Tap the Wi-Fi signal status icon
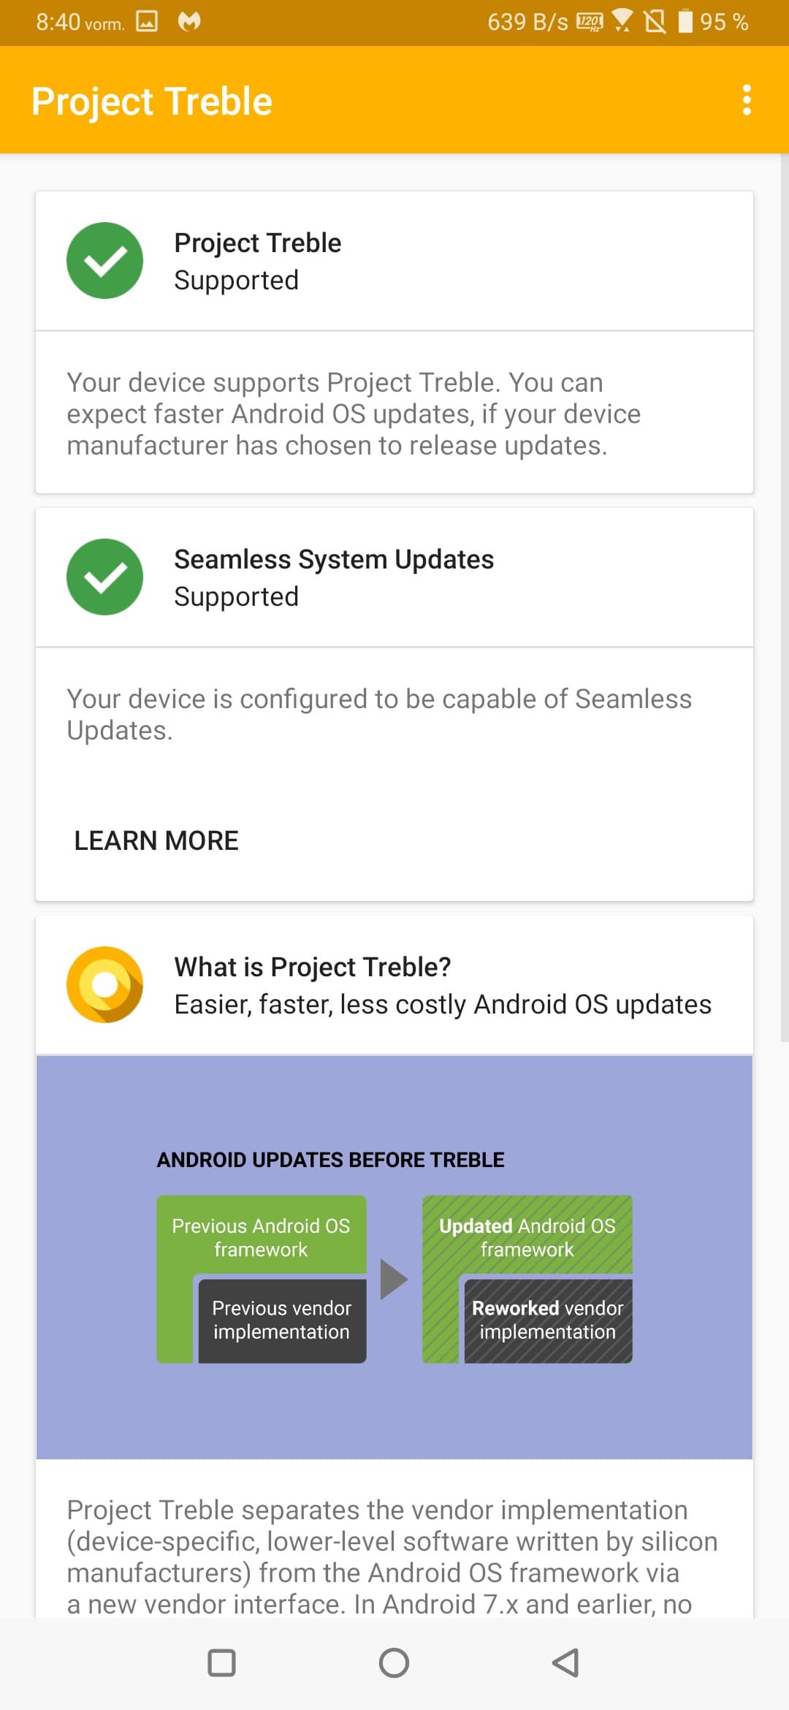The image size is (789, 1710). [622, 20]
